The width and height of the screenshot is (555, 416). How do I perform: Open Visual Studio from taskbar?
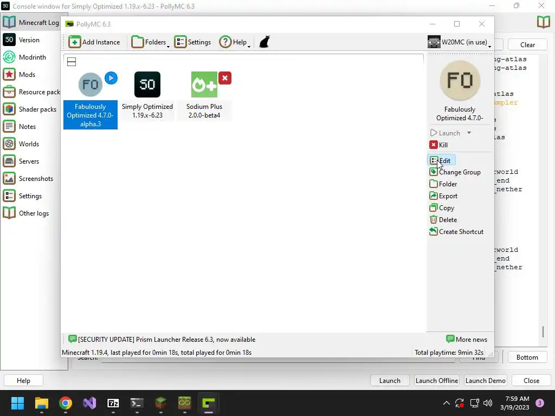pos(89,403)
